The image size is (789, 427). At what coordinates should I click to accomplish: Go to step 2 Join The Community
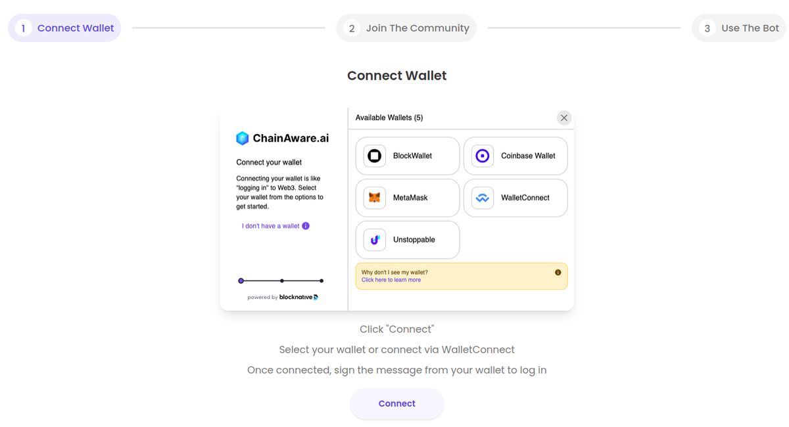pos(406,28)
